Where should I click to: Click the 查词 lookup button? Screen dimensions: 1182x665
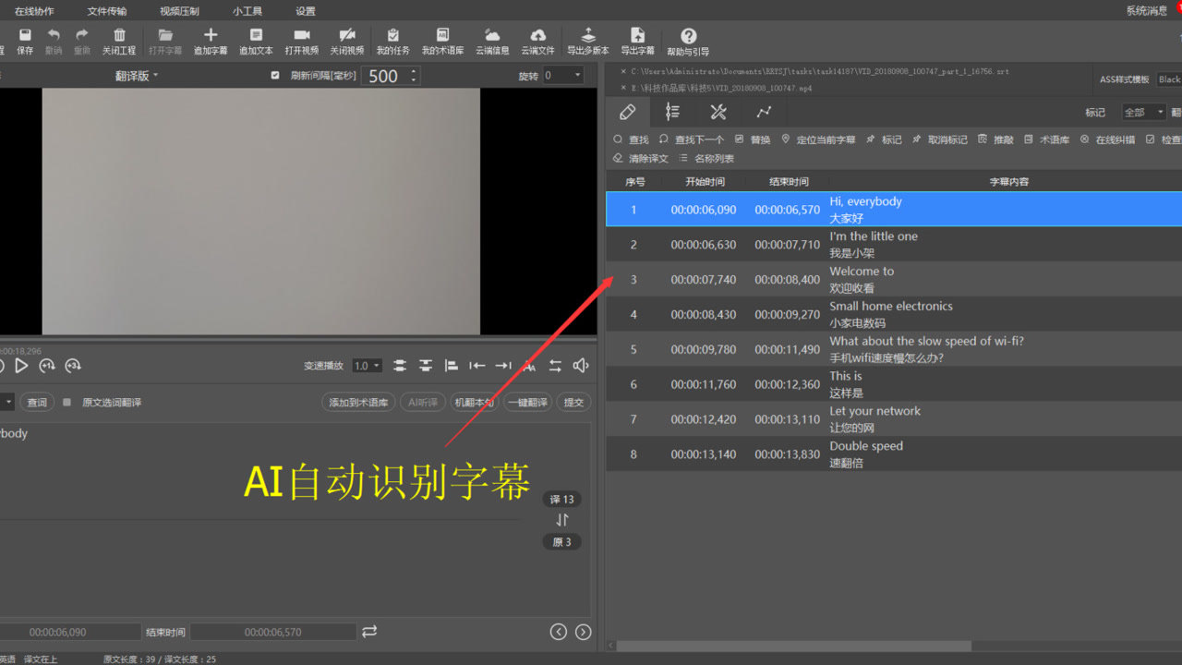[37, 403]
